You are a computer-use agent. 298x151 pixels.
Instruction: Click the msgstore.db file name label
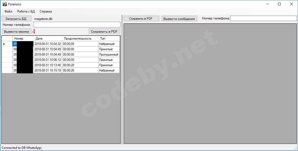(43, 19)
